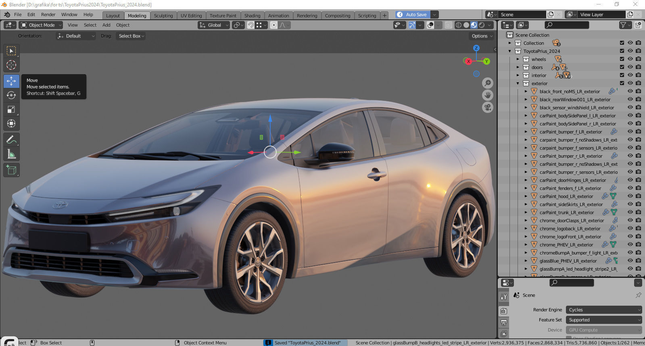Activate the Move tool
This screenshot has width=645, height=346.
[11, 81]
